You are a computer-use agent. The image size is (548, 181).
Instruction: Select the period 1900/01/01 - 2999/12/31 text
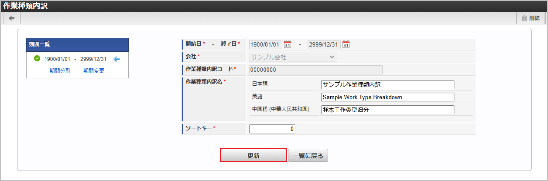[75, 59]
